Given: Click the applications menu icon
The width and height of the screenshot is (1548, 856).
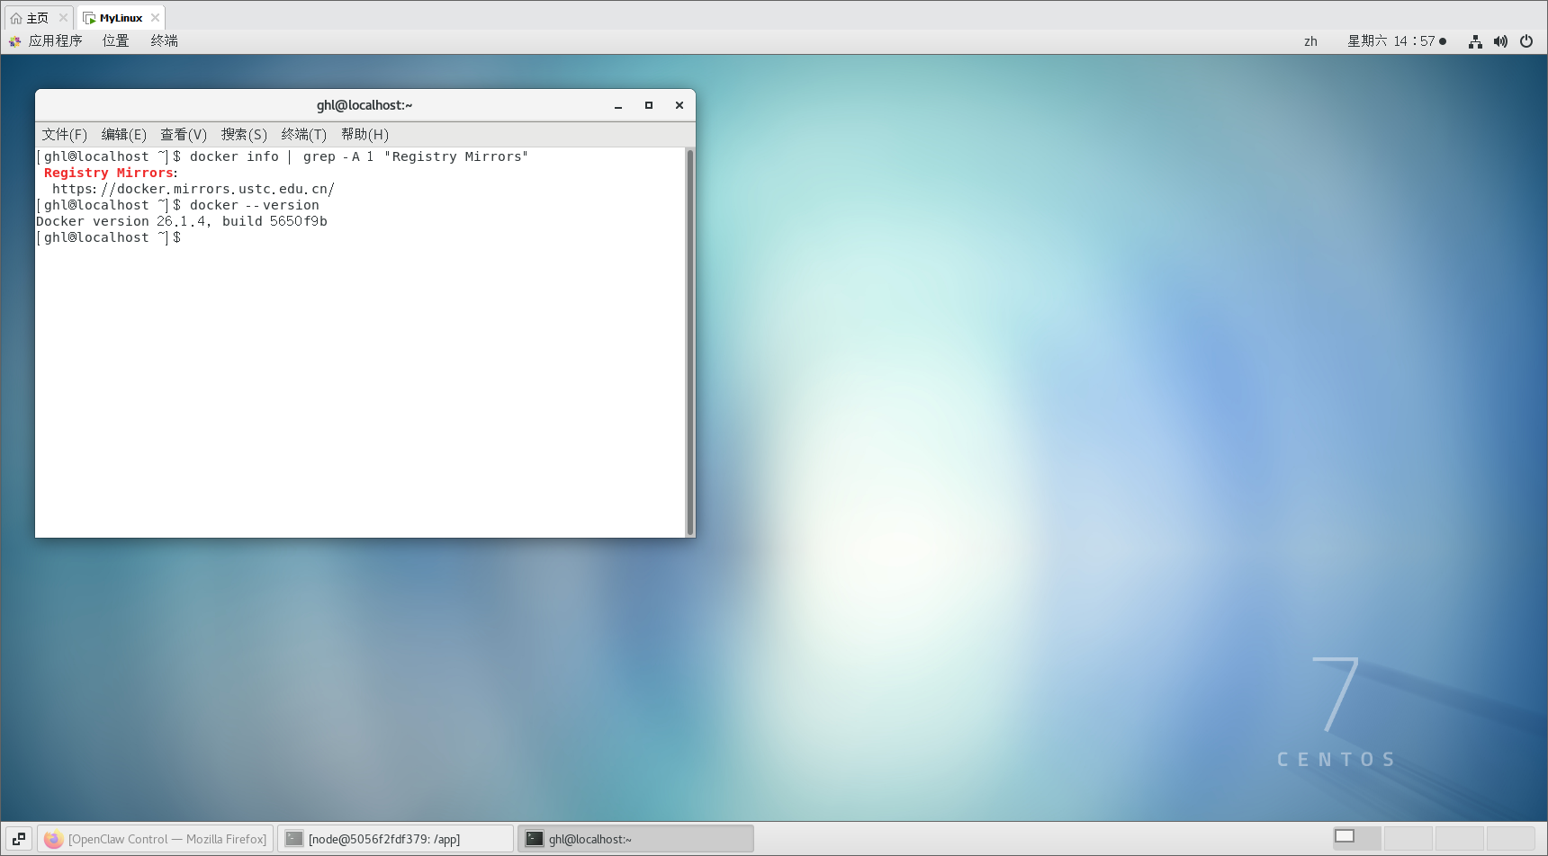Looking at the screenshot, I should tap(14, 40).
